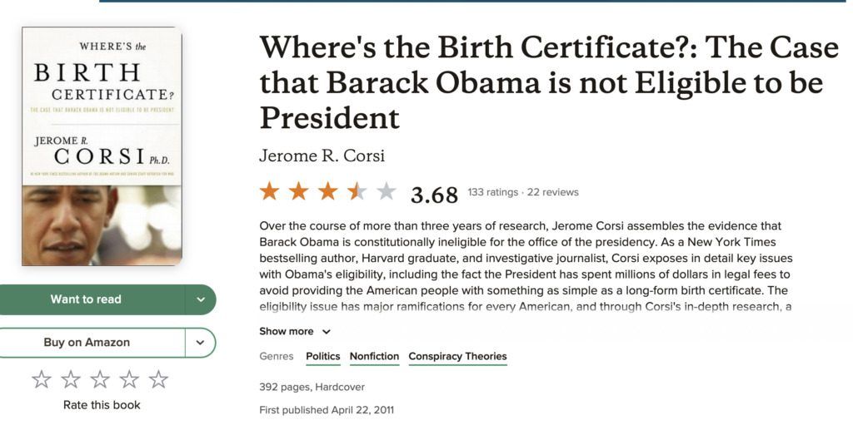
Task: Rate the book one star
Action: 42,380
